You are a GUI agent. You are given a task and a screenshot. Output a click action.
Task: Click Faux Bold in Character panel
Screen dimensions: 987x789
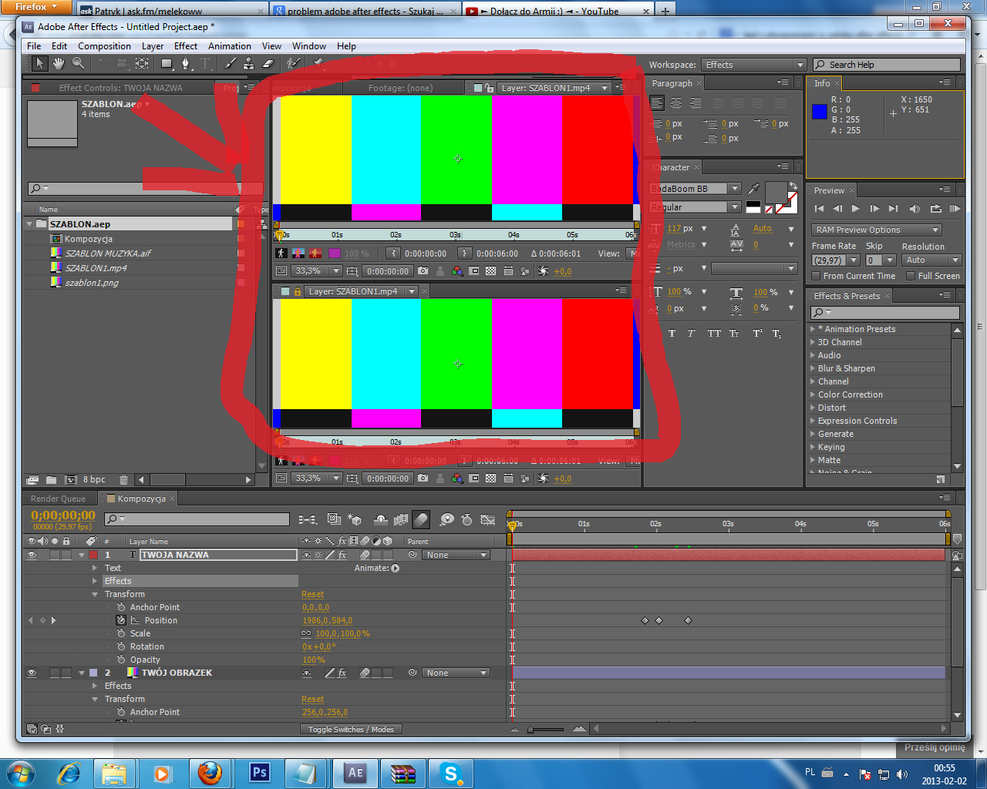pos(672,334)
